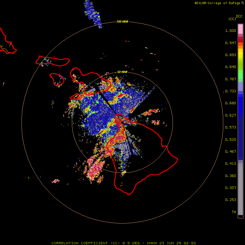This screenshot has width=245, height=245.
Task: Click the gray lower section of the color bar
Action: tap(240, 189)
